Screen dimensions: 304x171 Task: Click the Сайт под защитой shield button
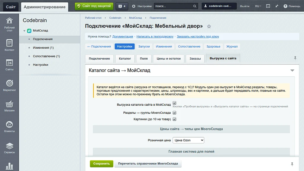tap(94, 6)
